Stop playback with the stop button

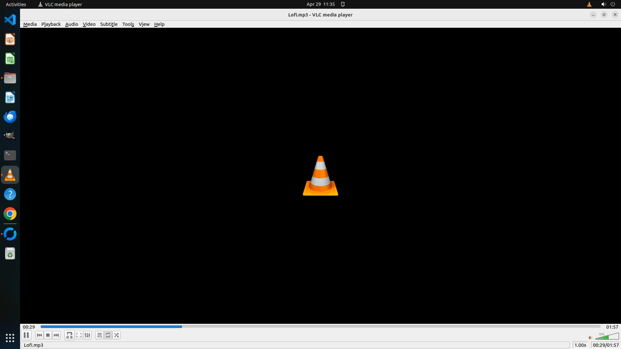click(x=48, y=335)
